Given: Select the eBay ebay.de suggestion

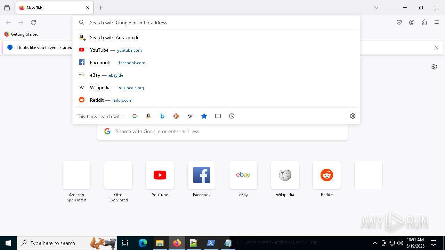Looking at the screenshot, I should pos(216,75).
